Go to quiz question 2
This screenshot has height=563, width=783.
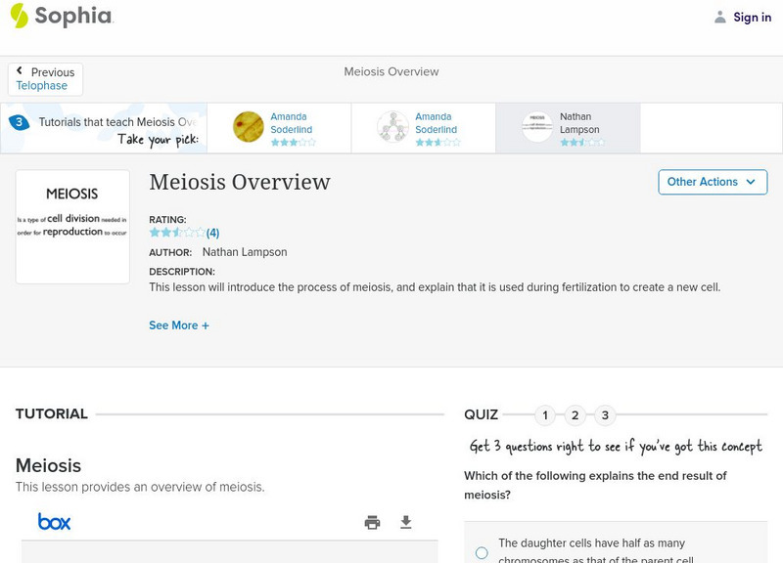click(x=576, y=415)
